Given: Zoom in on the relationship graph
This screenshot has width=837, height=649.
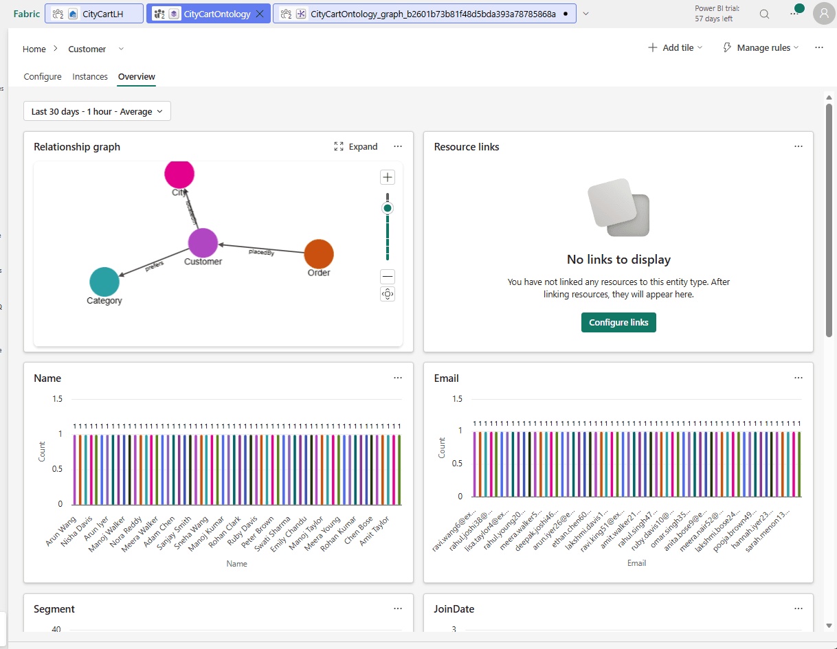Looking at the screenshot, I should (x=388, y=177).
